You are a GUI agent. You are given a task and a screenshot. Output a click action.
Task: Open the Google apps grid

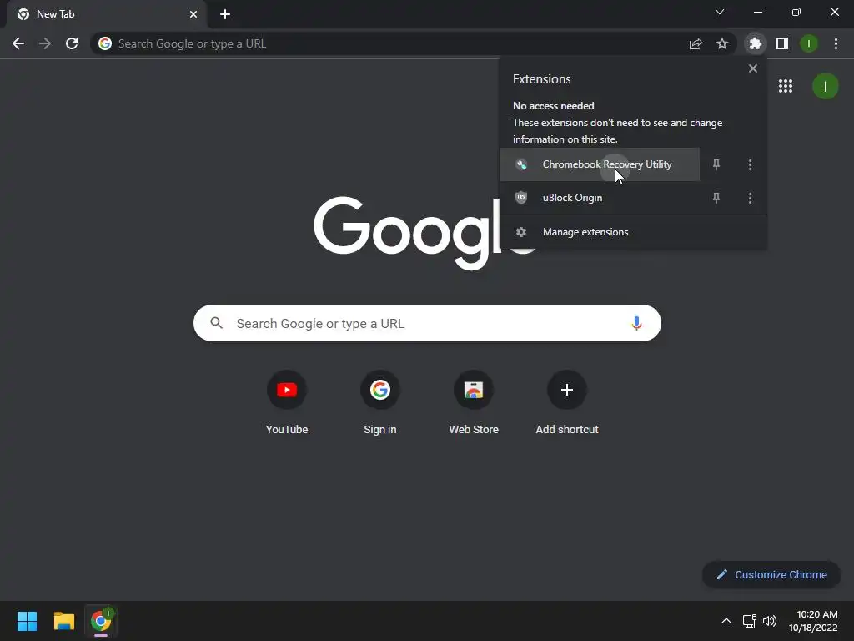[786, 86]
